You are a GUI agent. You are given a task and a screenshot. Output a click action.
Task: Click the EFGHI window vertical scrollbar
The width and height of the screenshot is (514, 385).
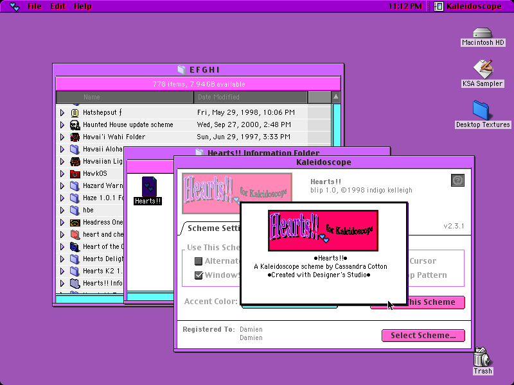(336, 124)
